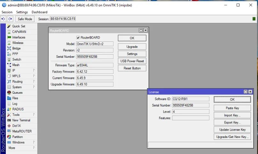Click the Export Key button

click(x=232, y=123)
